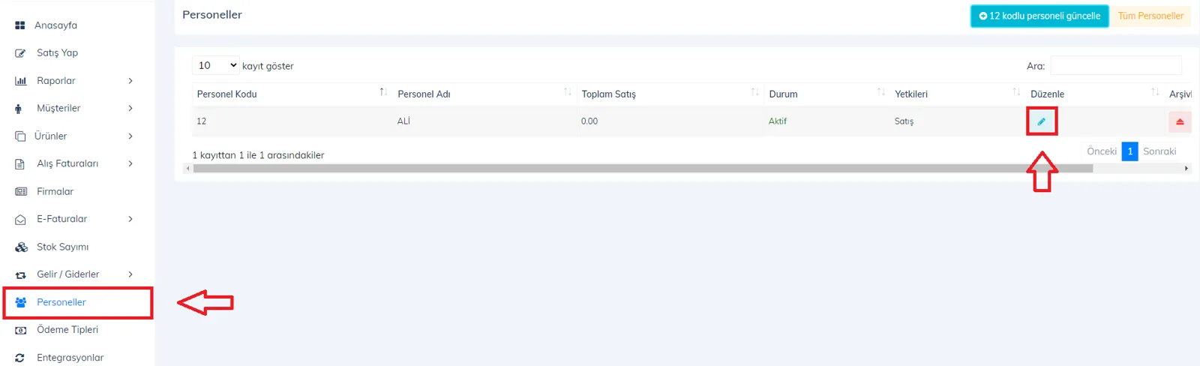Screen dimensions: 1200x366
Task: Expand the Raporlar submenu chevron
Action: [130, 81]
